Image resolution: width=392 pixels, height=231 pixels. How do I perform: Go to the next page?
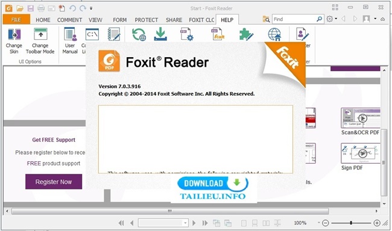[x=194, y=223]
